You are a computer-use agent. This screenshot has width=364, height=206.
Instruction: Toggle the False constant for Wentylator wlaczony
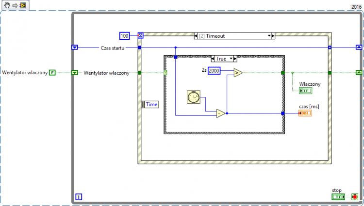(x=52, y=73)
